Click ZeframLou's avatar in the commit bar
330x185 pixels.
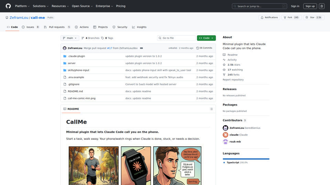pos(65,48)
